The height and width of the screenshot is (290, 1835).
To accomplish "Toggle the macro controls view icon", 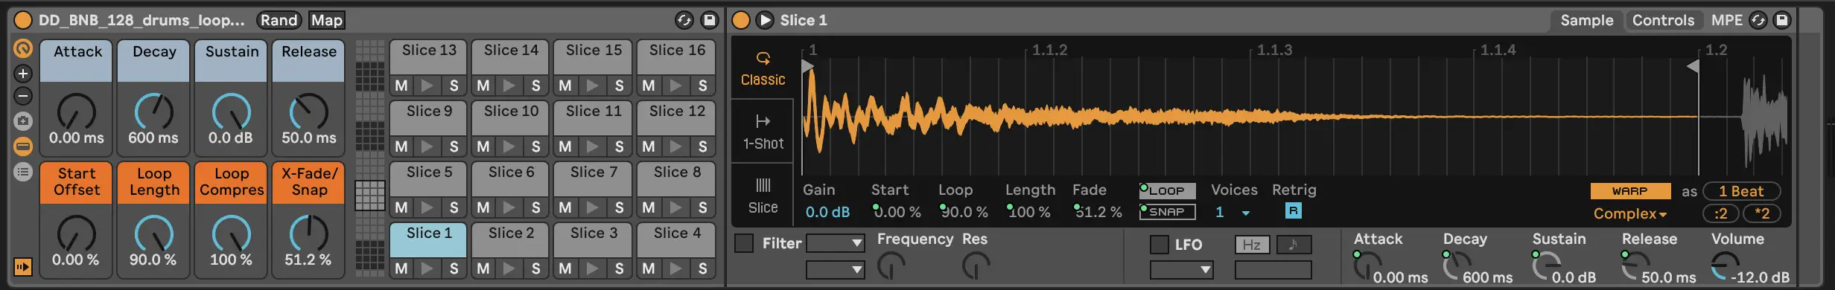I will pos(23,49).
